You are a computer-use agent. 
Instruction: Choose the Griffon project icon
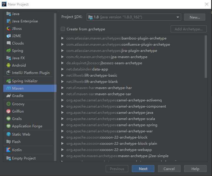[9, 111]
